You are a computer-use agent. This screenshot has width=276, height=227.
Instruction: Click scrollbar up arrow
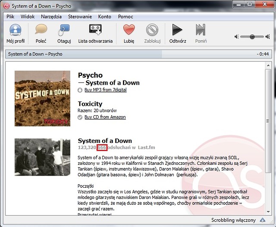click(268, 66)
